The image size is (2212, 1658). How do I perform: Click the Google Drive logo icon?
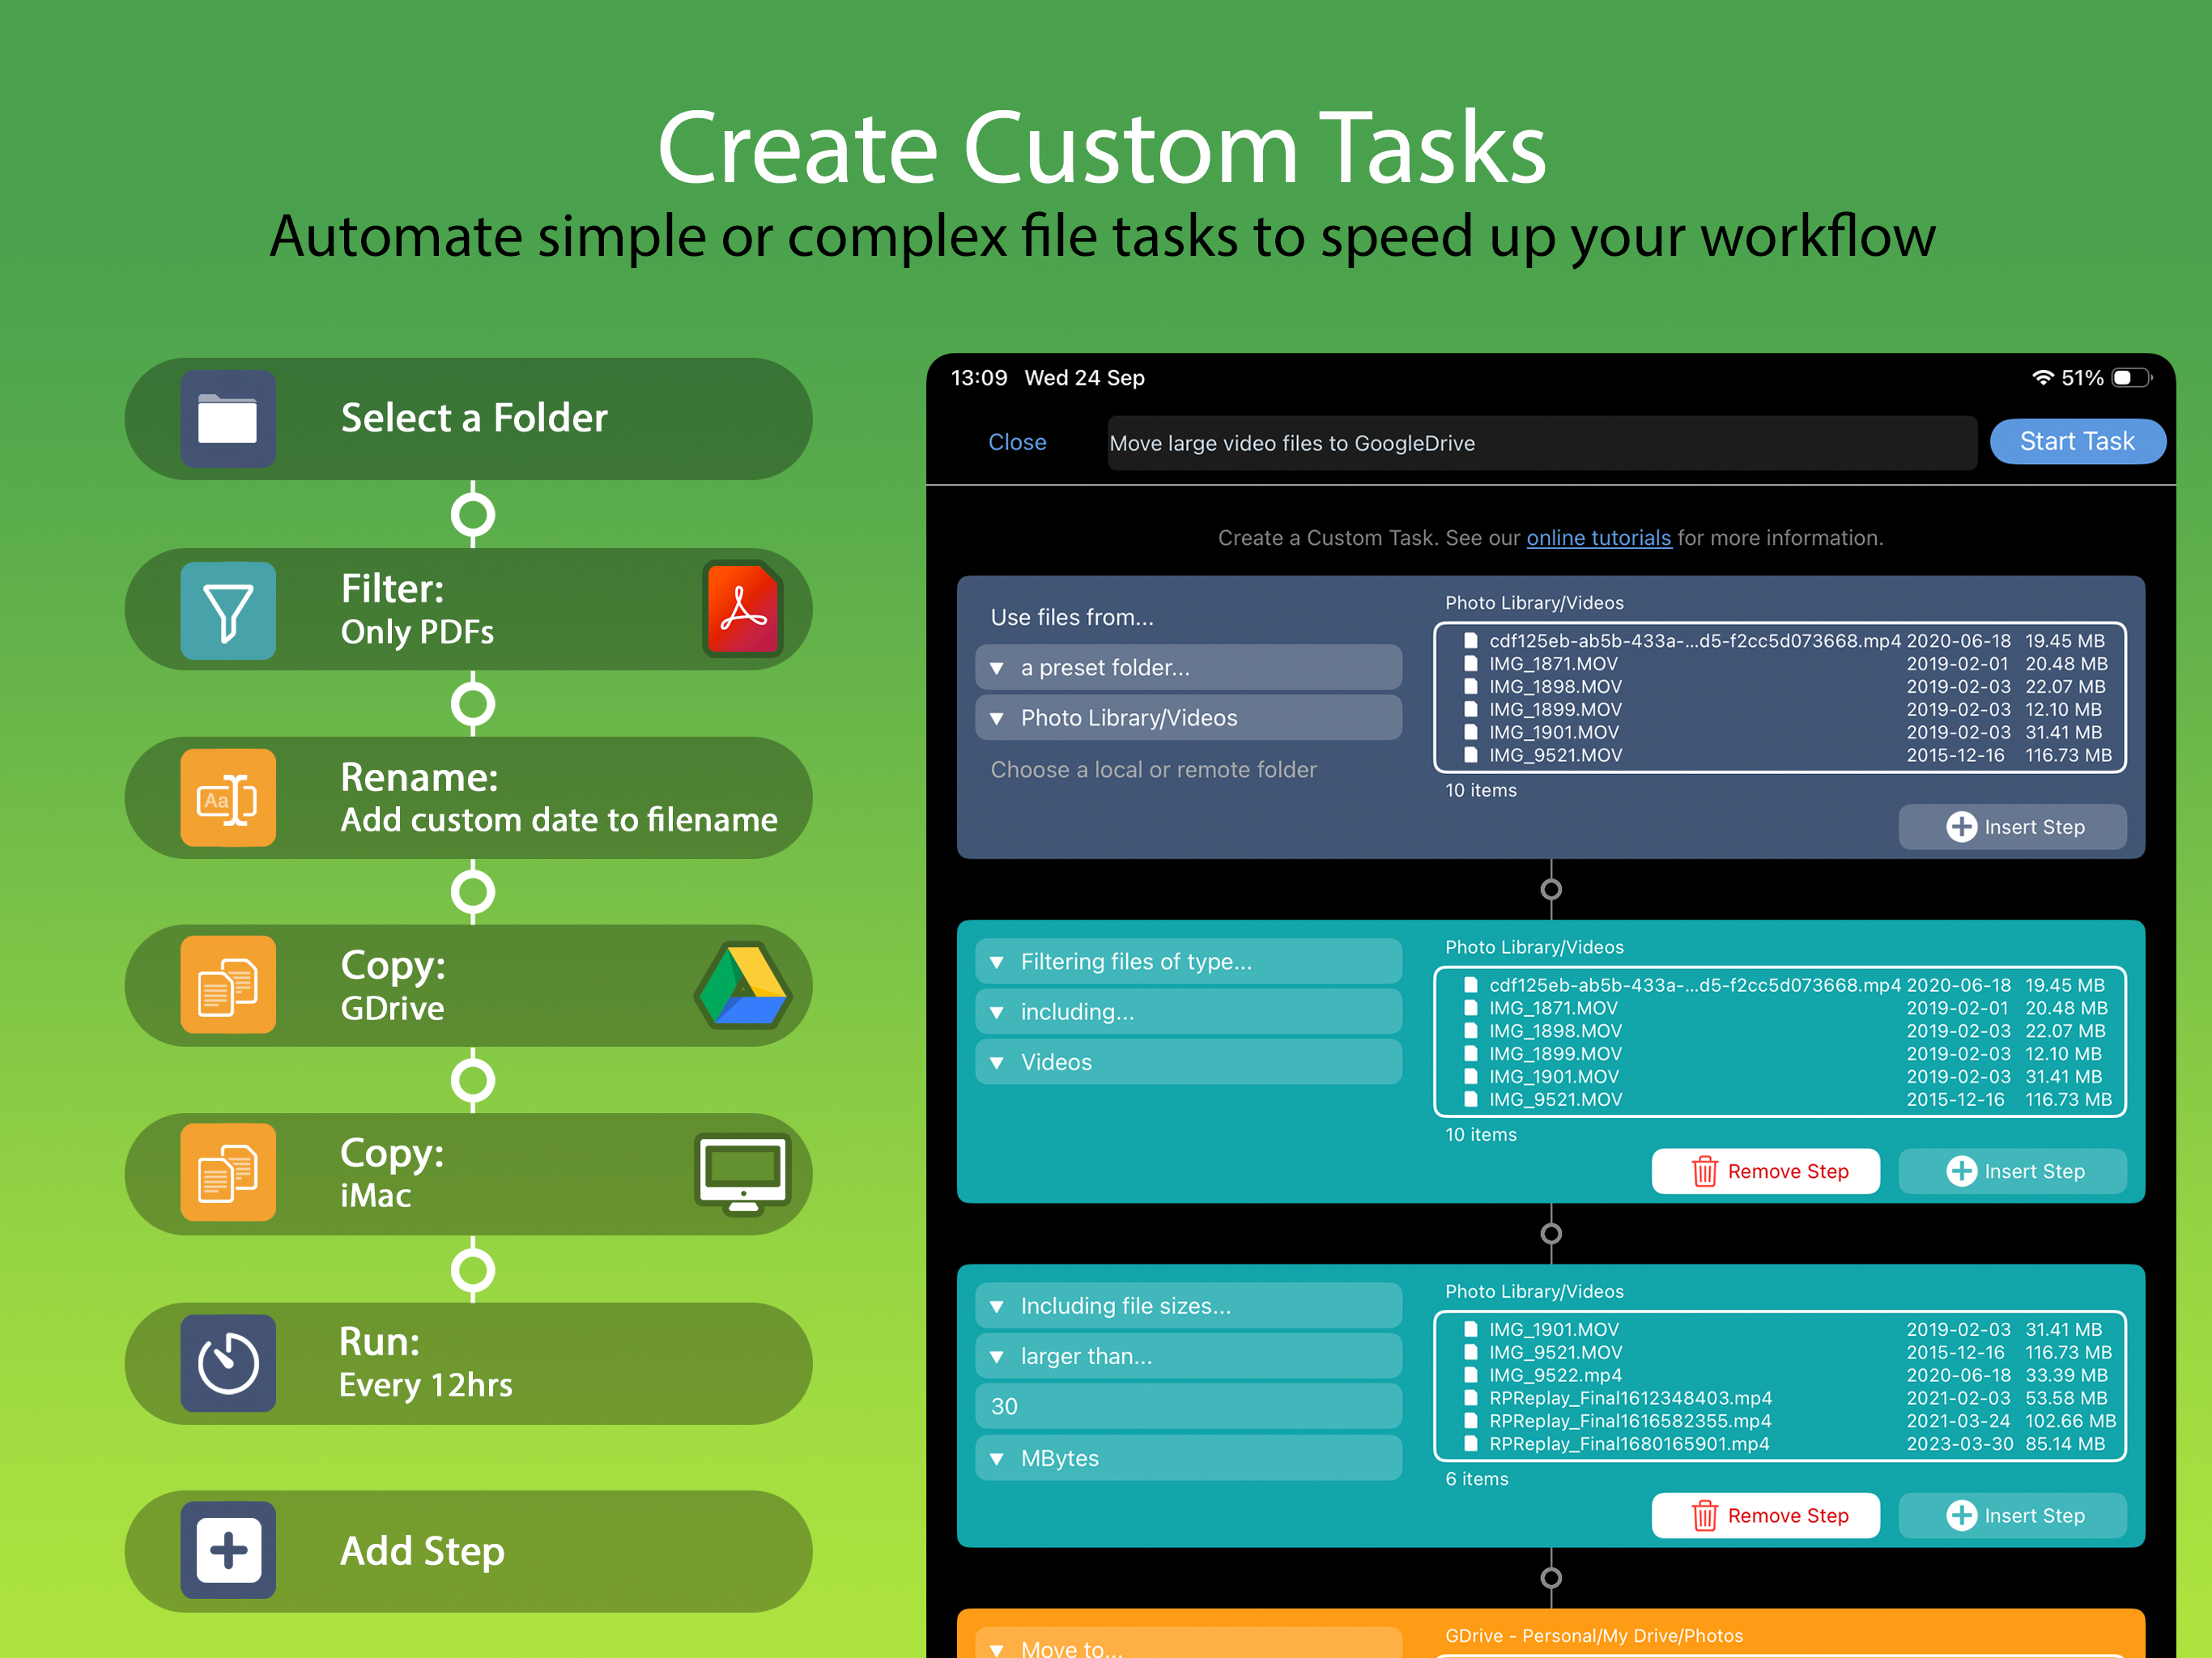[x=742, y=986]
